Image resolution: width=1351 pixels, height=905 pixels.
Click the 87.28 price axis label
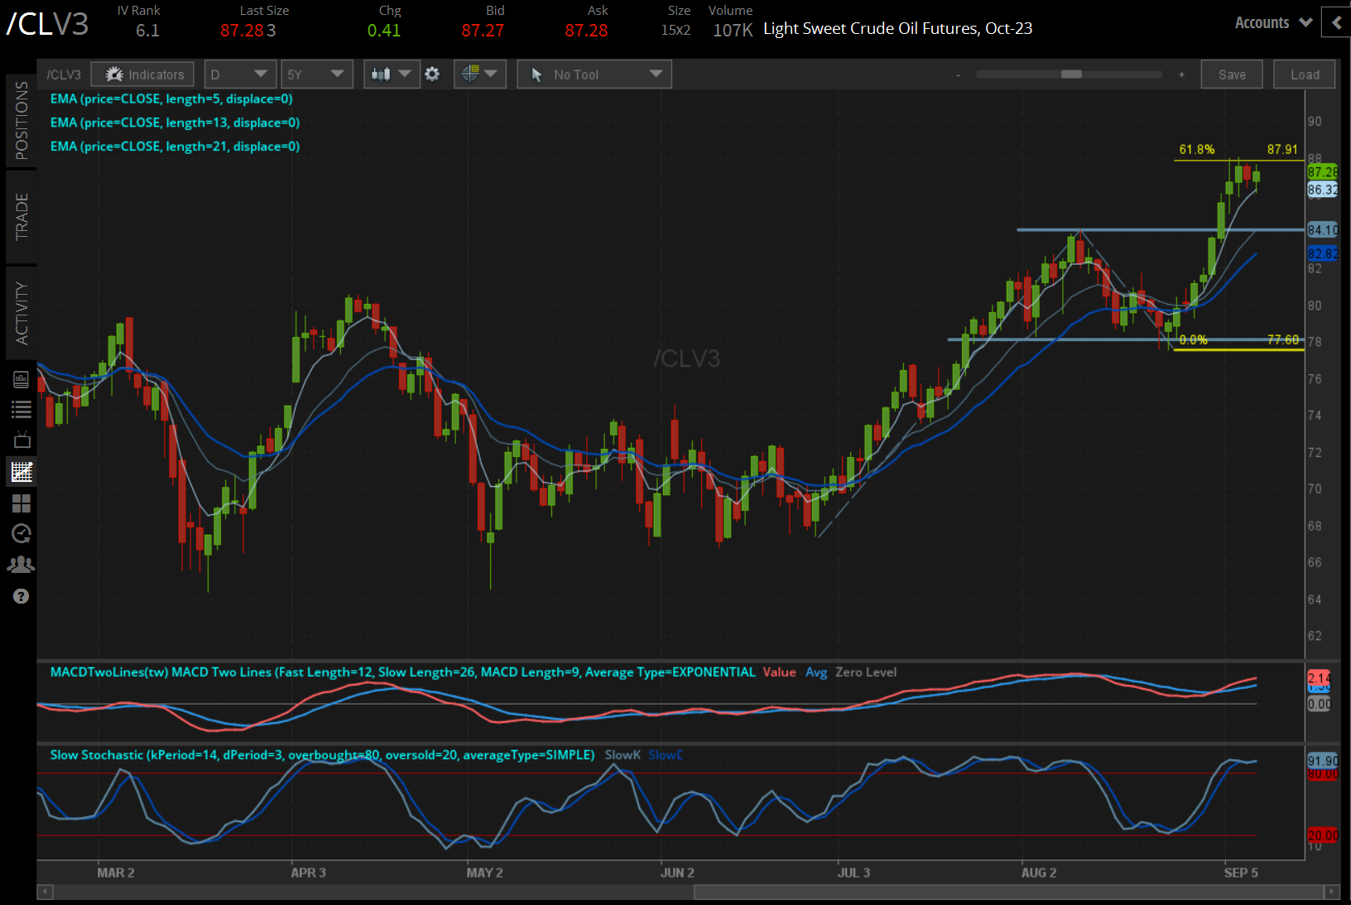1322,172
